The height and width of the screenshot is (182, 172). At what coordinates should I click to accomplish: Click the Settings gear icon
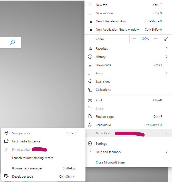click(90, 144)
